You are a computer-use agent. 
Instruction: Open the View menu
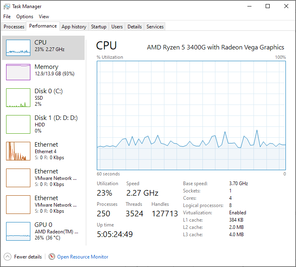(x=44, y=17)
